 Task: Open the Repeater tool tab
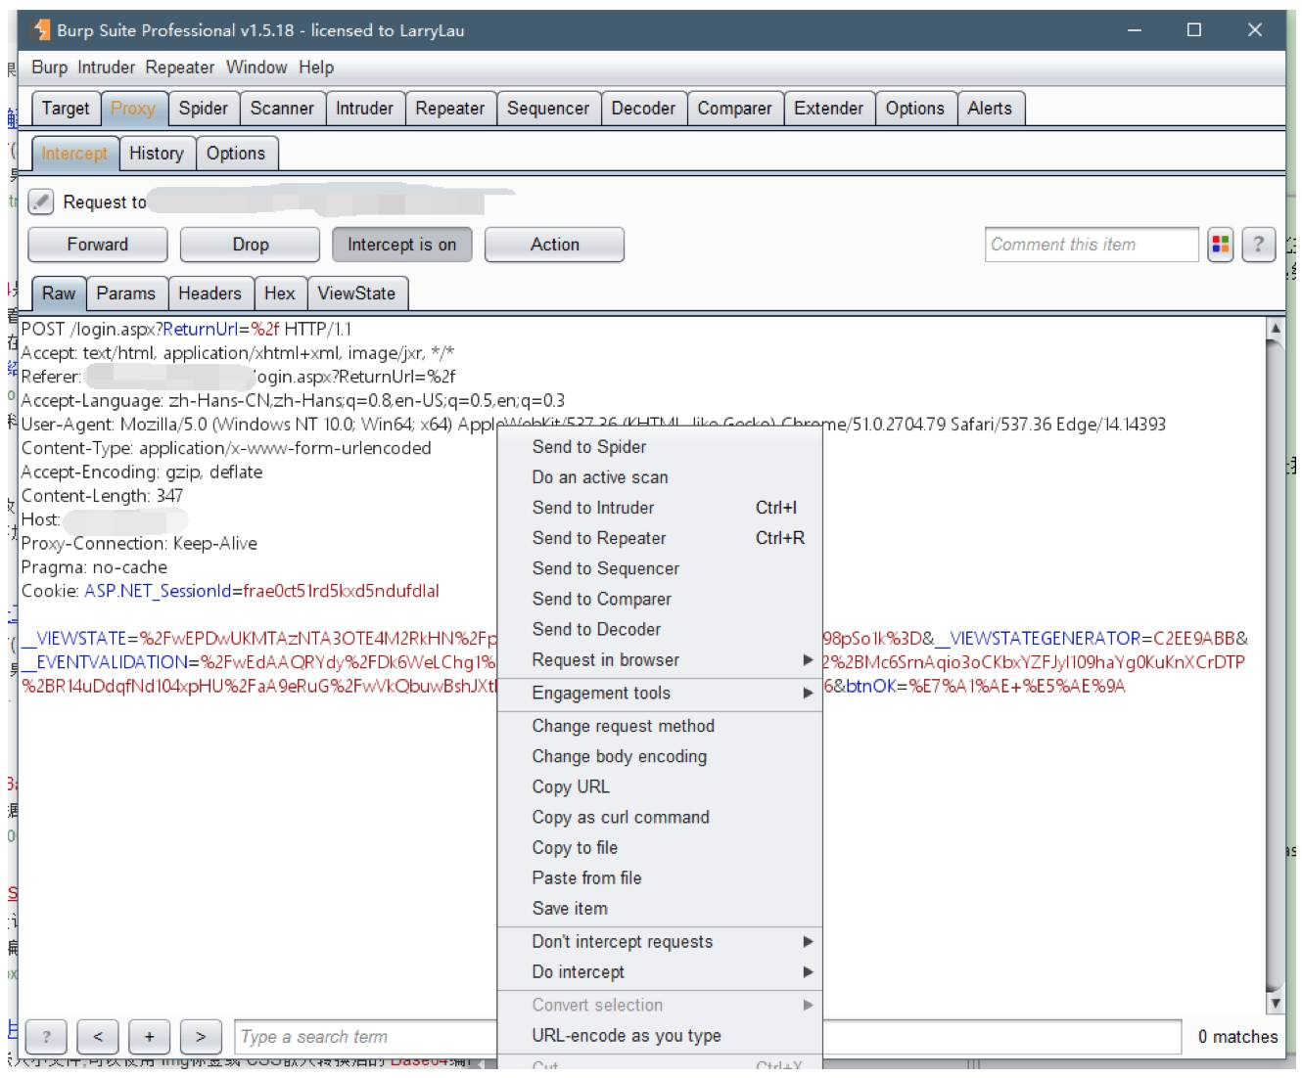(x=450, y=109)
